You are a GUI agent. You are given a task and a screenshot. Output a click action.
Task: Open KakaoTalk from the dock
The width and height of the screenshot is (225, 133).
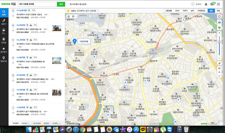point(143,130)
